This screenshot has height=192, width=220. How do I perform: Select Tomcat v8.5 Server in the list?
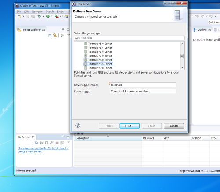[x=99, y=64]
